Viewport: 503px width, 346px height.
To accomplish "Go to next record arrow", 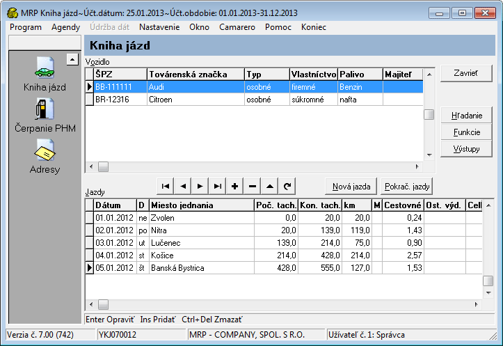I will pyautogui.click(x=200, y=186).
